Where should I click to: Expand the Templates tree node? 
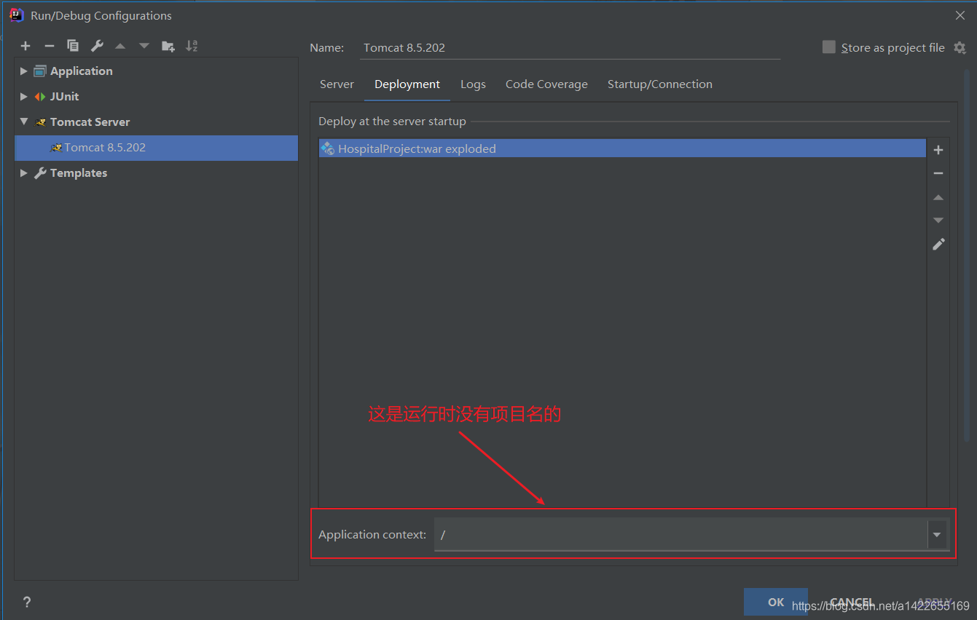coord(24,173)
